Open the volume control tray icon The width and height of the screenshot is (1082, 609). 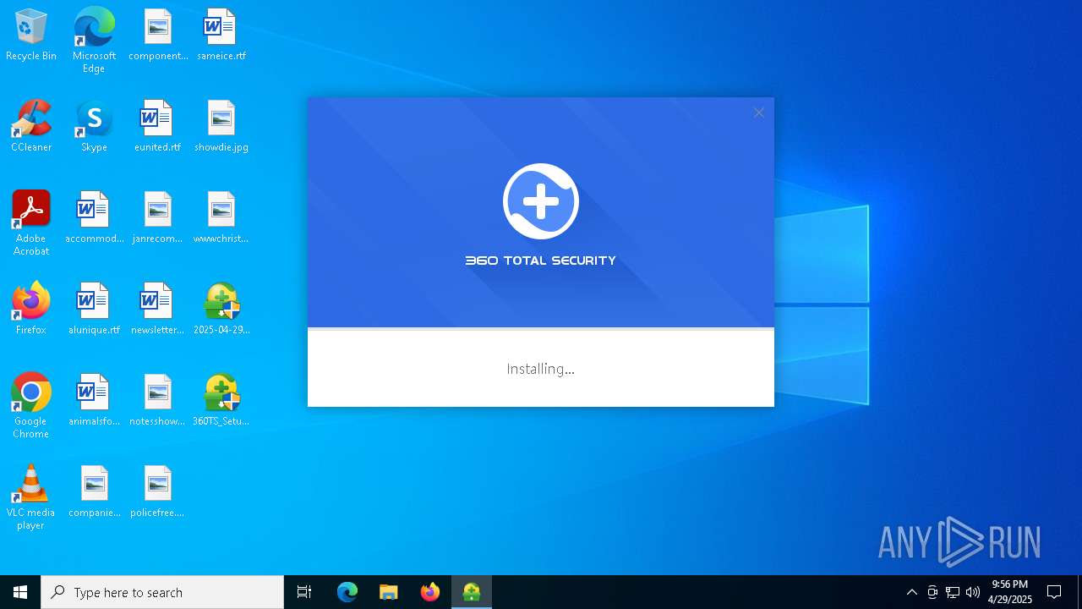(x=973, y=592)
